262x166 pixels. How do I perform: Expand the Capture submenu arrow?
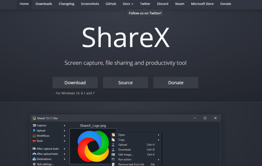tap(65, 126)
